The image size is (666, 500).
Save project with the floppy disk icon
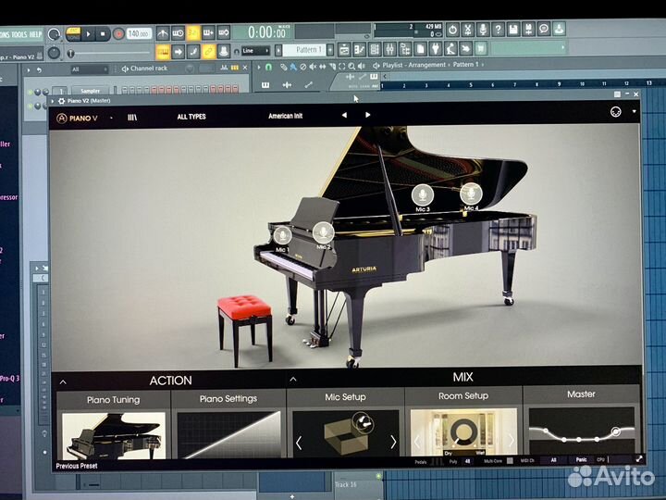click(513, 29)
